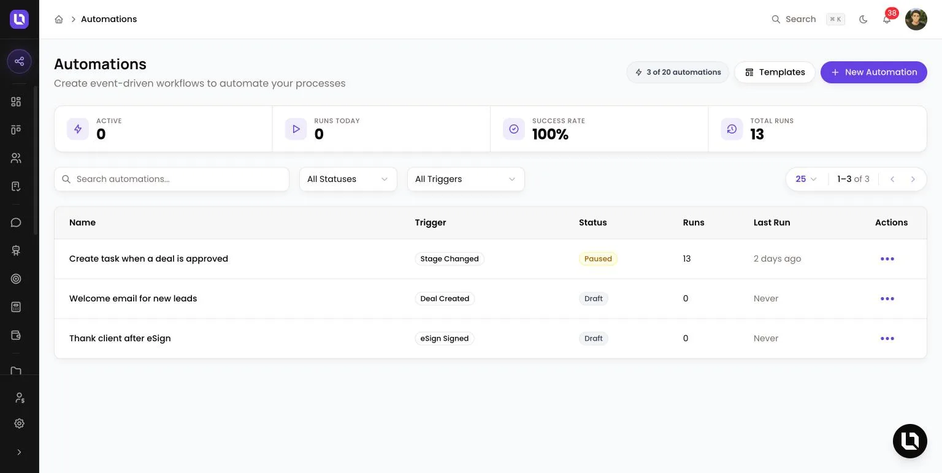Click the Paused status badge

tap(598, 259)
